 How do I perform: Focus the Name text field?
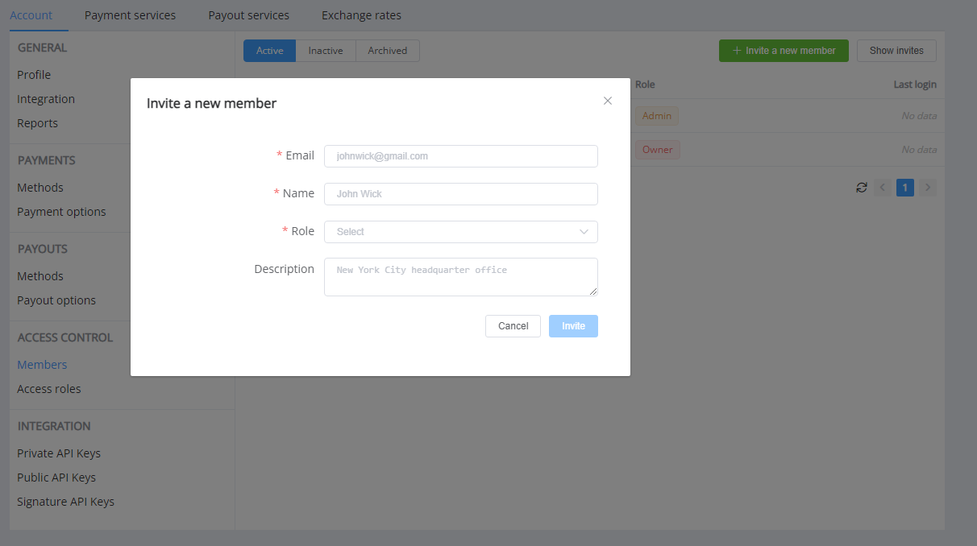point(460,194)
